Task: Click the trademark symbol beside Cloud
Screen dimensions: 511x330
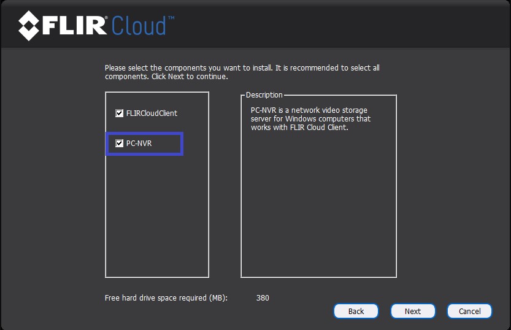Action: tap(171, 18)
